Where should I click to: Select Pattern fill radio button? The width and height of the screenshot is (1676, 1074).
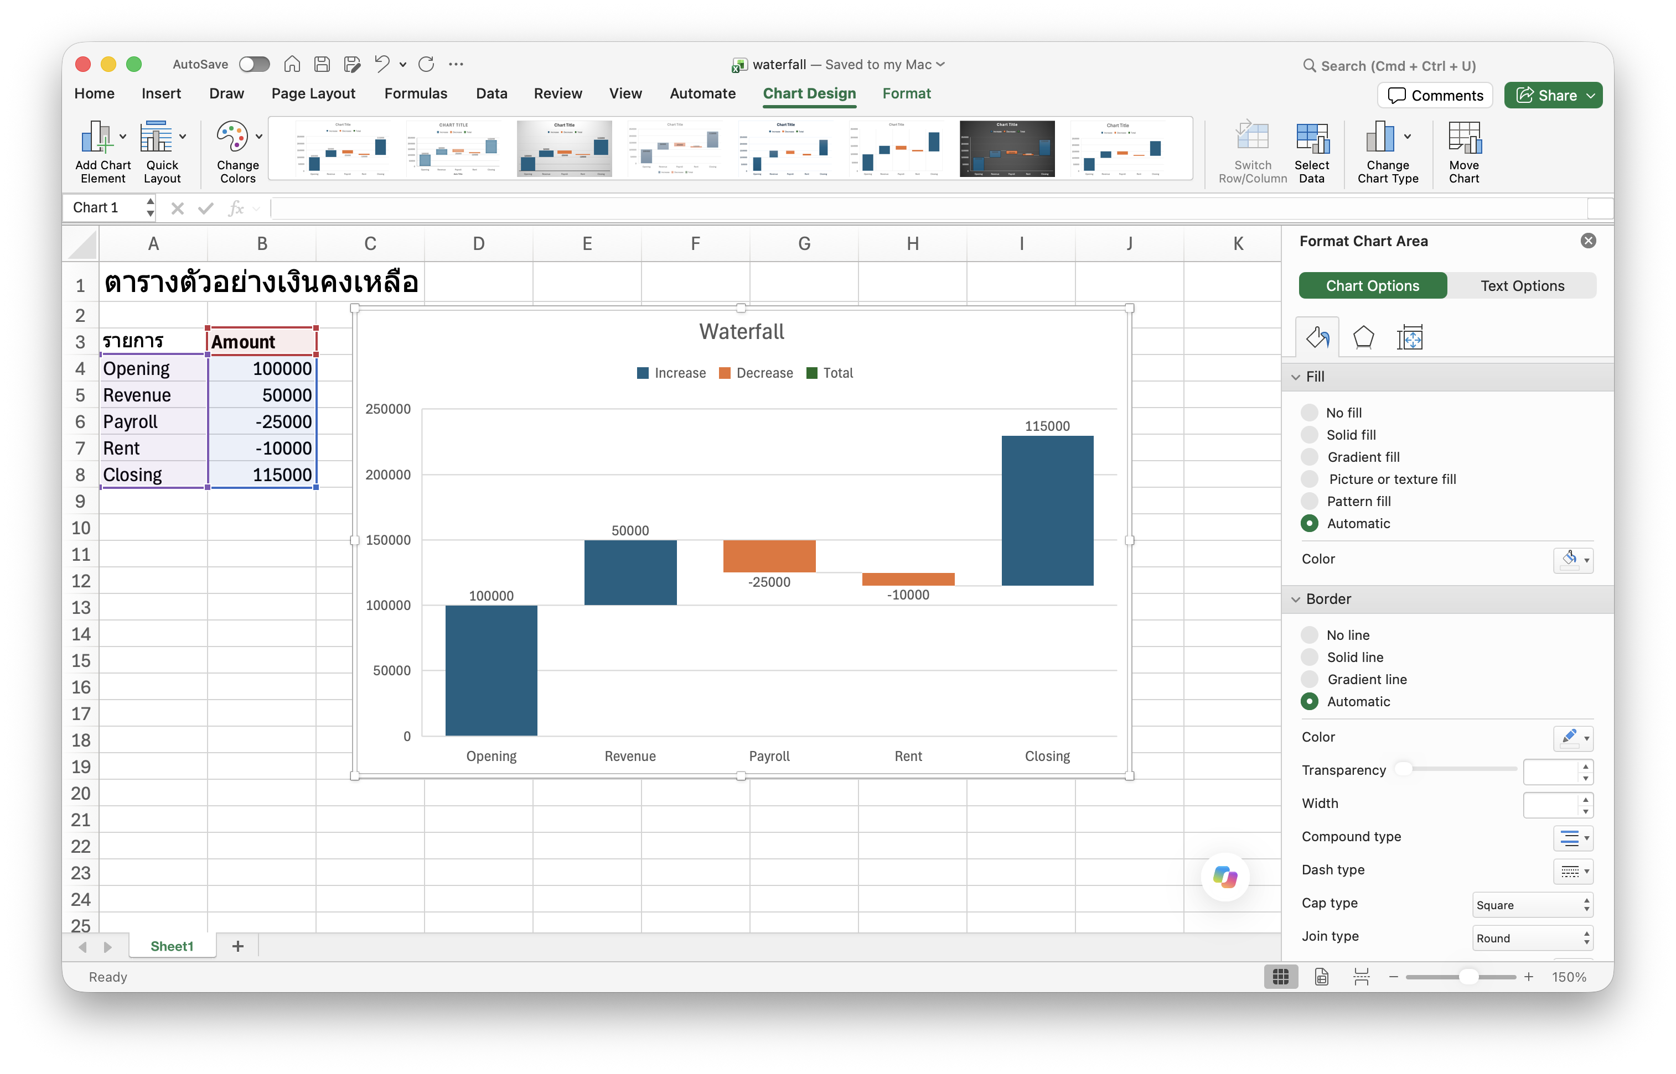pyautogui.click(x=1310, y=500)
